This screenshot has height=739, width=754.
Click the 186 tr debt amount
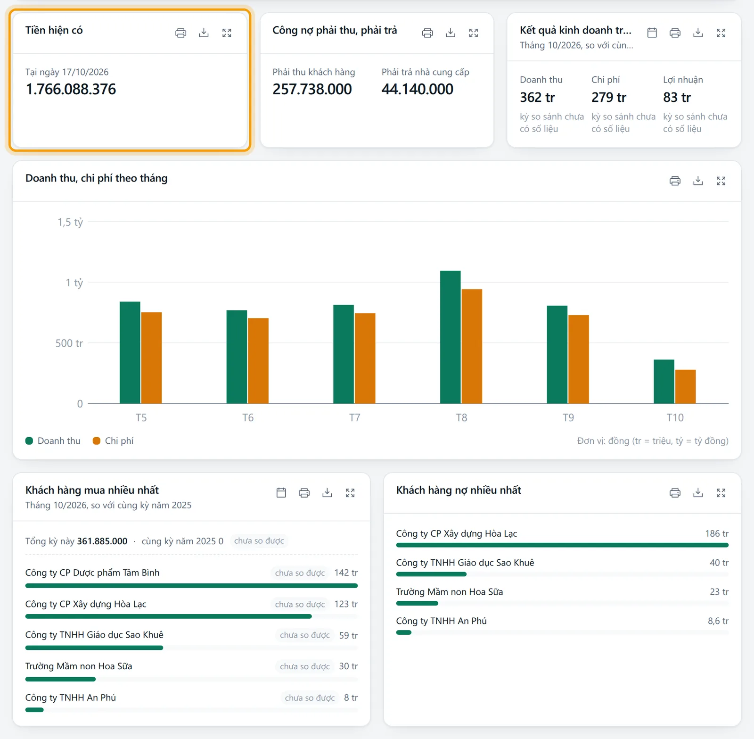tap(717, 534)
